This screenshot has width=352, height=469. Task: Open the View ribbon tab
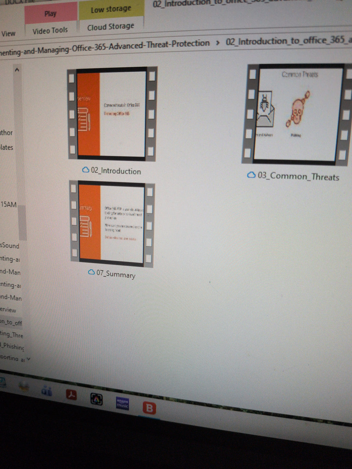click(x=8, y=34)
